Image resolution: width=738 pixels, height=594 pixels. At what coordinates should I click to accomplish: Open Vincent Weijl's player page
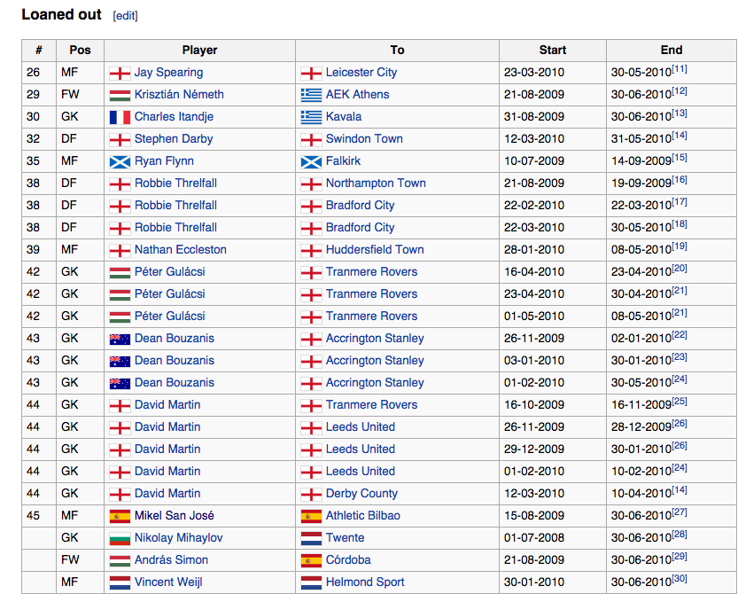tap(168, 582)
